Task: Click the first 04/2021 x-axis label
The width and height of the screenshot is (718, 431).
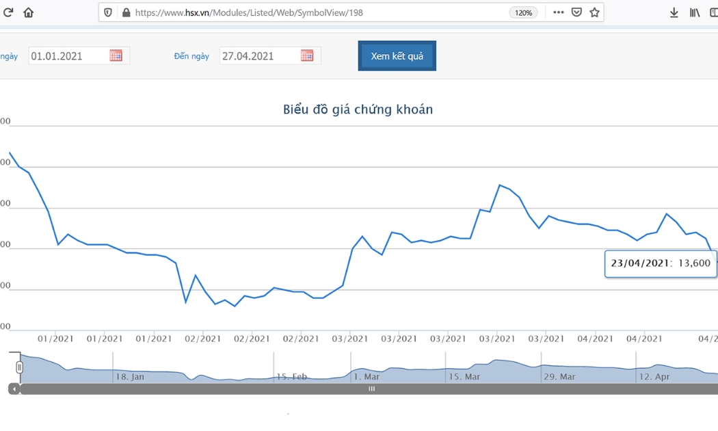Action: (596, 339)
